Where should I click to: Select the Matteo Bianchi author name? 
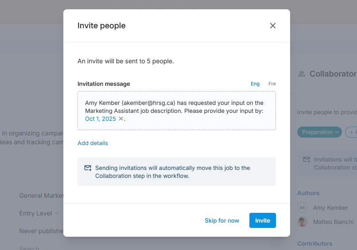(x=333, y=222)
